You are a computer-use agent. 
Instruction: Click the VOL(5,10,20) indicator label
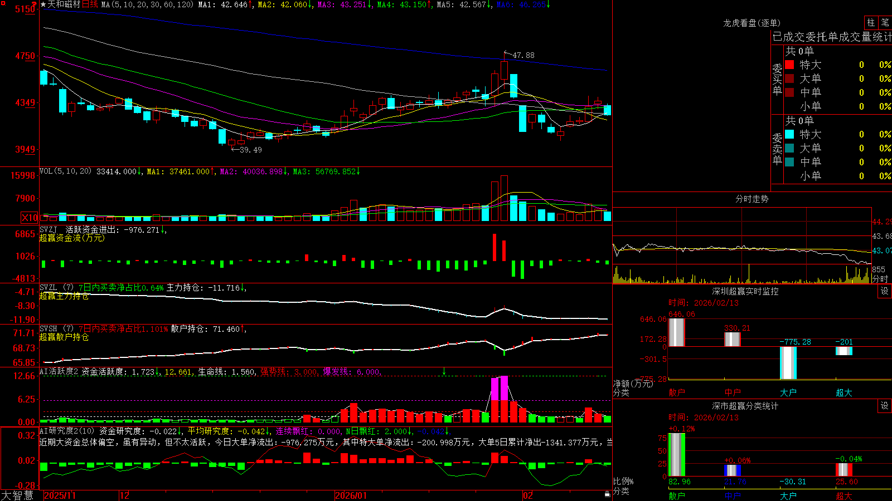coord(66,171)
